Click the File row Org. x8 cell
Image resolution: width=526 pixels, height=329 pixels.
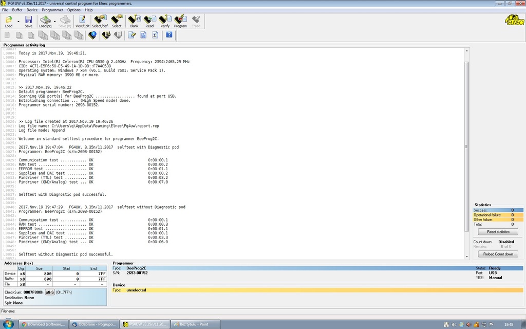click(x=21, y=284)
